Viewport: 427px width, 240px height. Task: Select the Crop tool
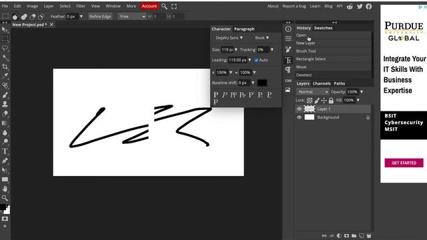5,67
